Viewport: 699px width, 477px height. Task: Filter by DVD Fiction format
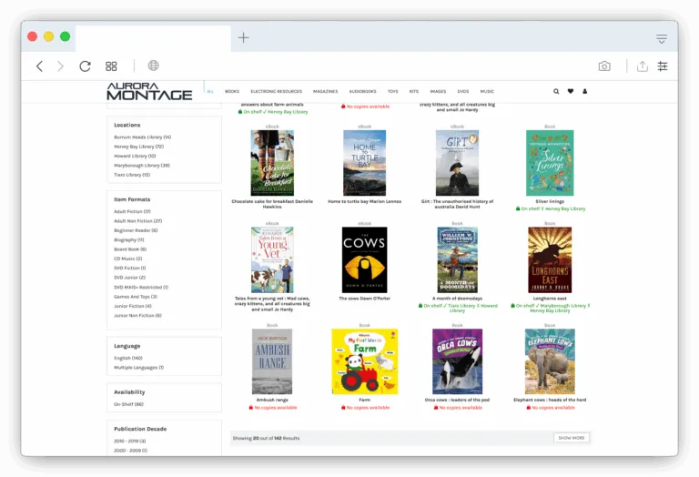130,268
